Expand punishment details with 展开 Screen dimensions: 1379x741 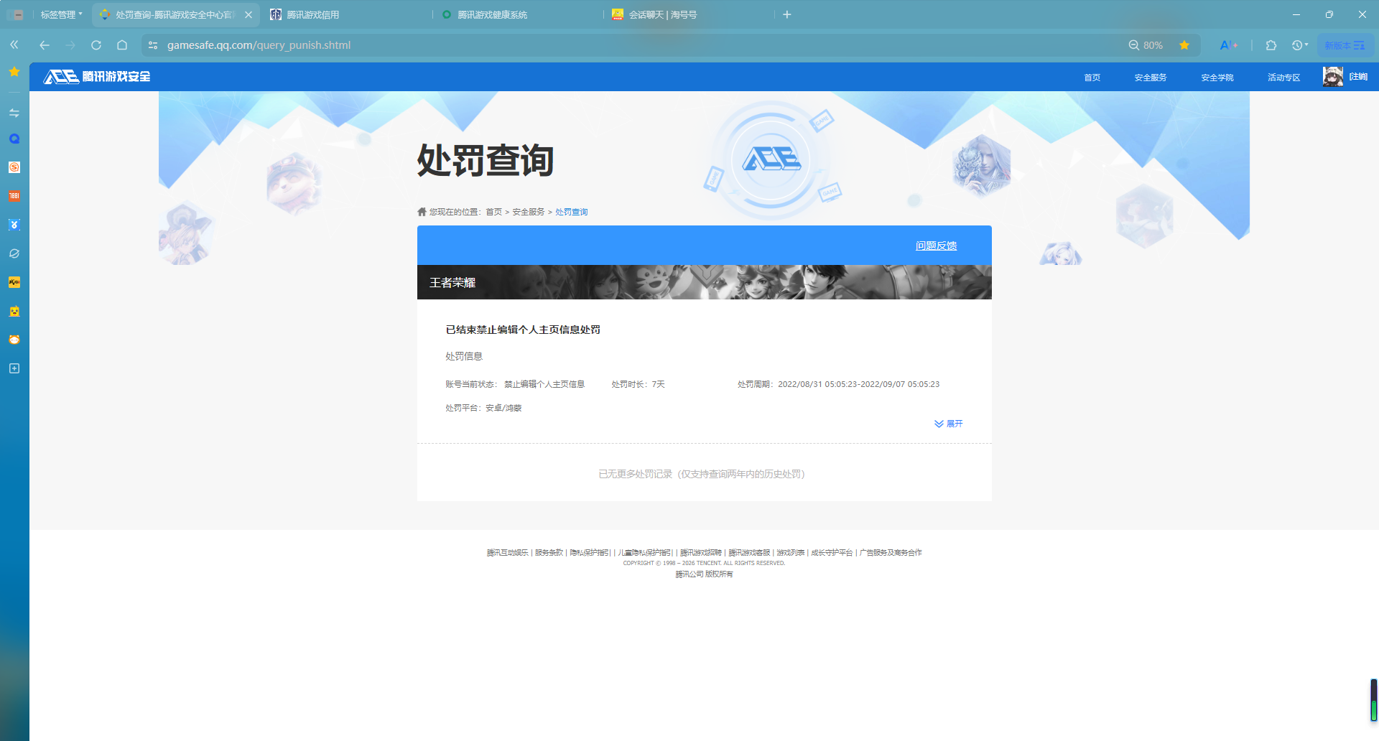[x=949, y=424]
